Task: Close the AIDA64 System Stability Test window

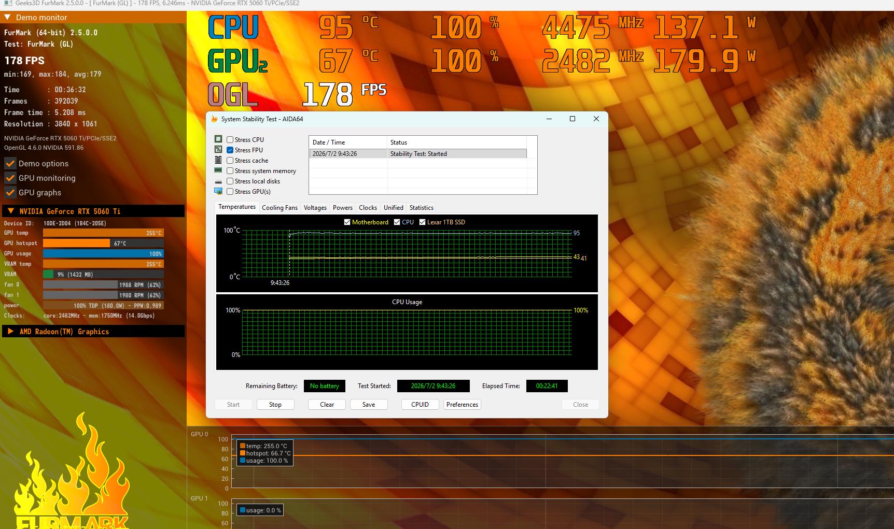Action: coord(596,119)
